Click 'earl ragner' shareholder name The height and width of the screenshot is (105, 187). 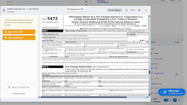pos(46,75)
